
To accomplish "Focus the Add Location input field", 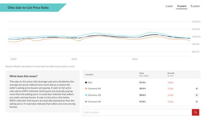I will (x=137, y=112).
